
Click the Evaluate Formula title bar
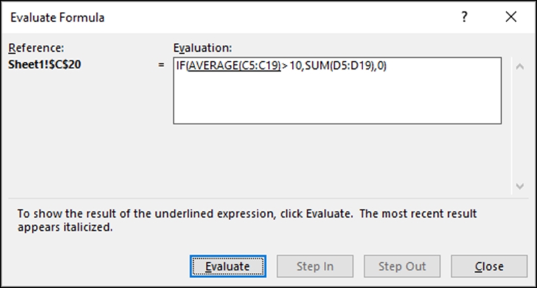click(58, 17)
